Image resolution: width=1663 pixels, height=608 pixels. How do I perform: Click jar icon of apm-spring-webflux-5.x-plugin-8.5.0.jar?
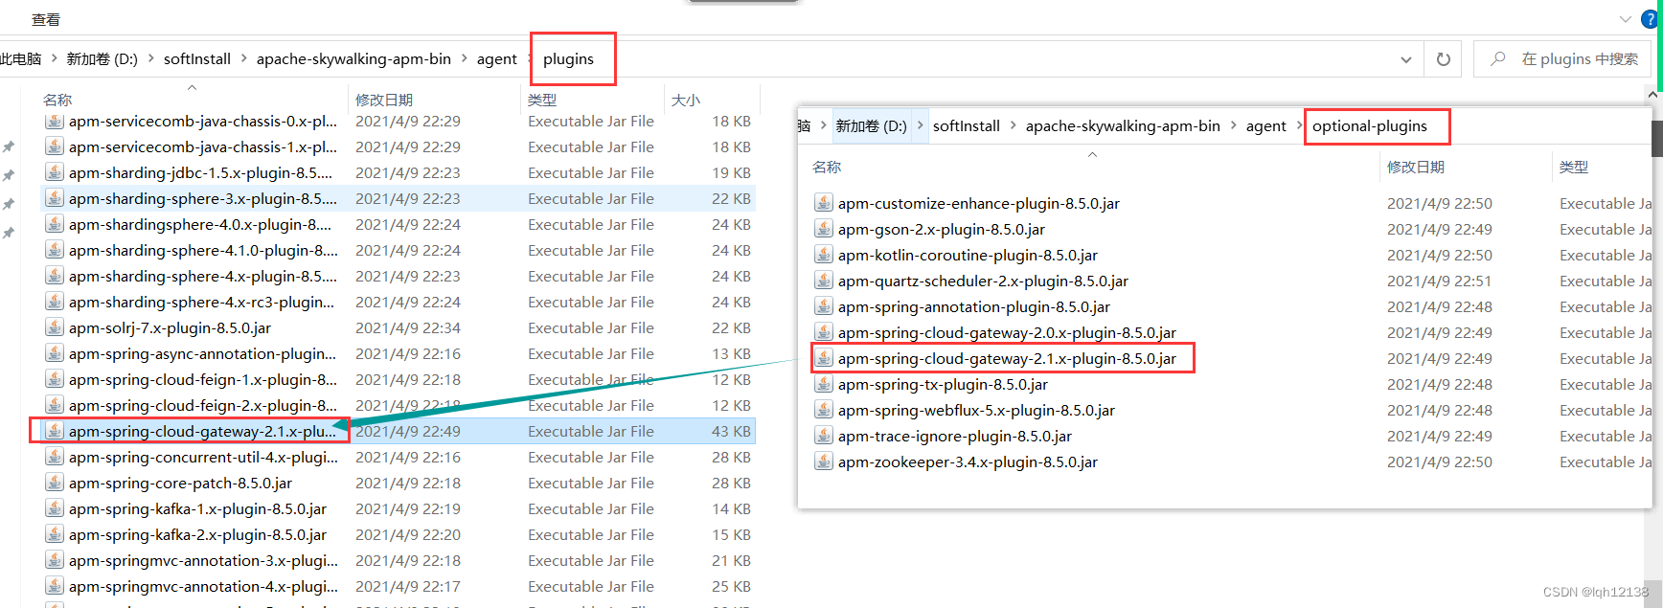pyautogui.click(x=824, y=410)
